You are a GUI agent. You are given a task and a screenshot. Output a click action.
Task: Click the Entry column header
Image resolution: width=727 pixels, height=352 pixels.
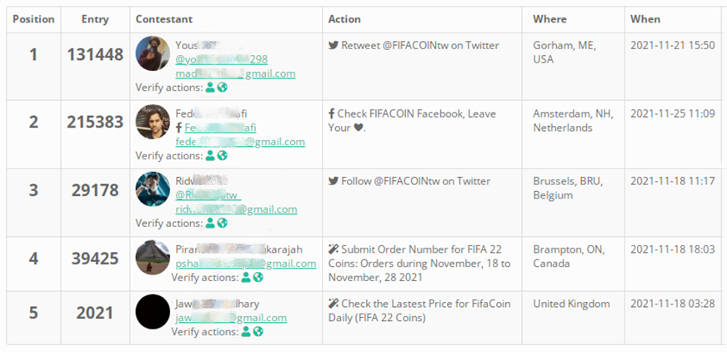[x=95, y=19]
